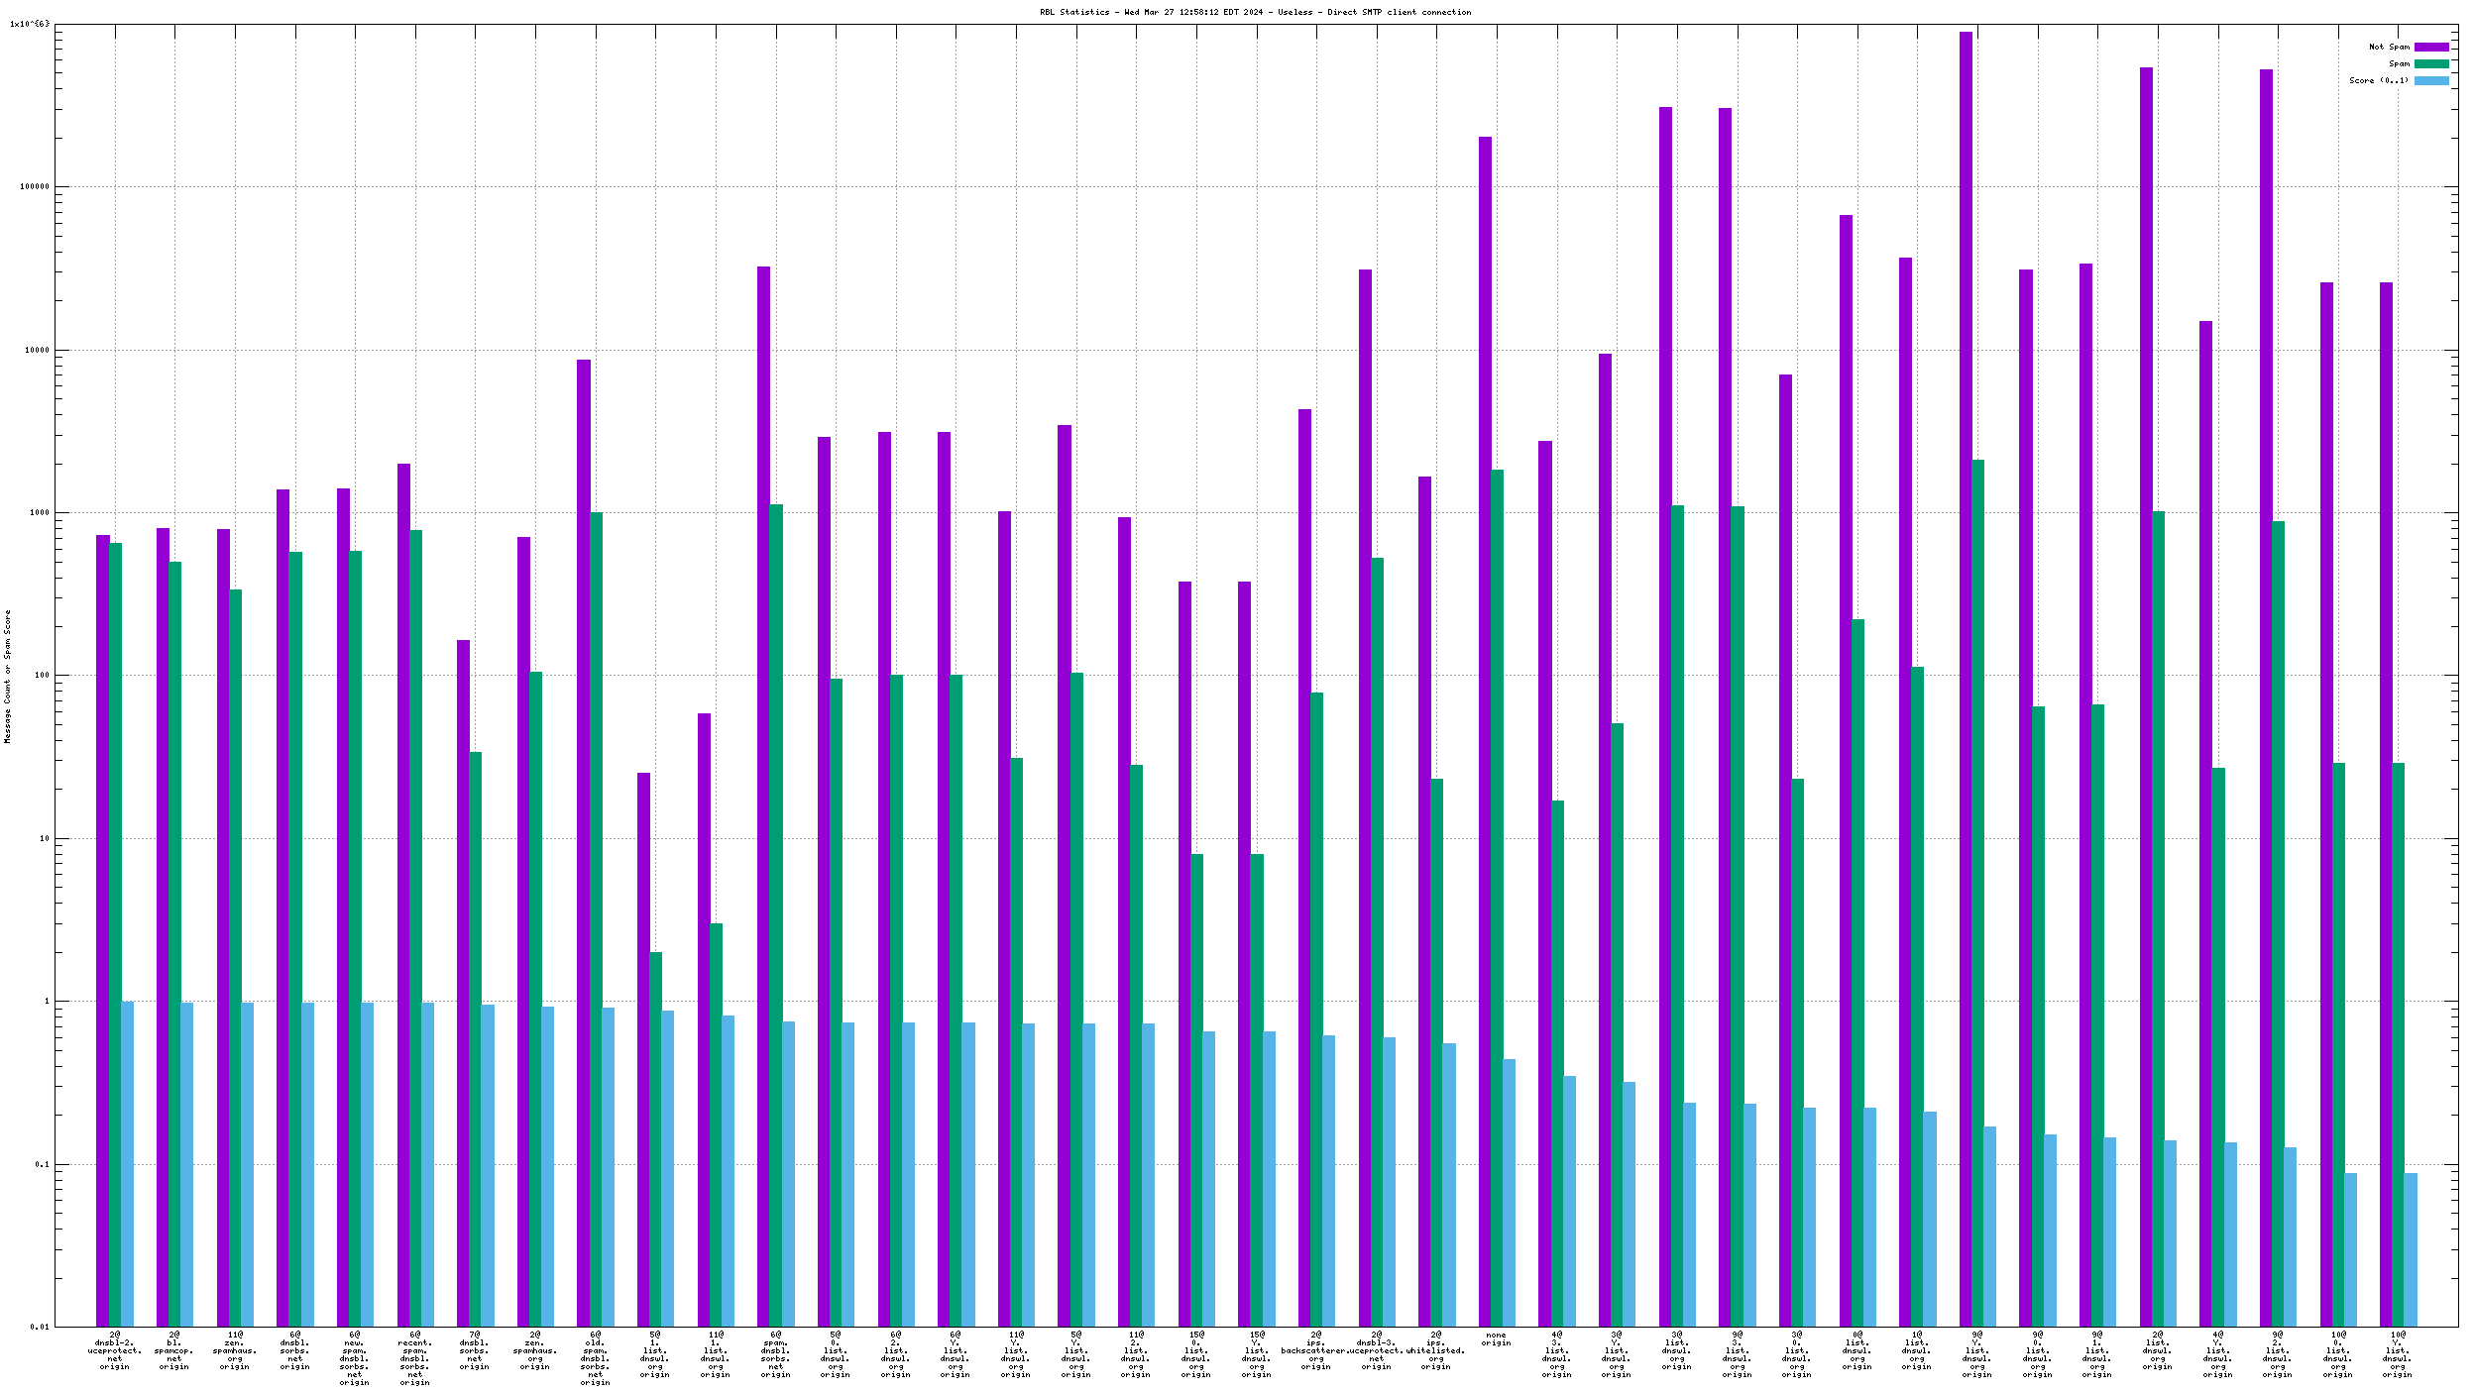Click the RBL Statistics chart title
2474x1391 pixels.
(x=1255, y=12)
